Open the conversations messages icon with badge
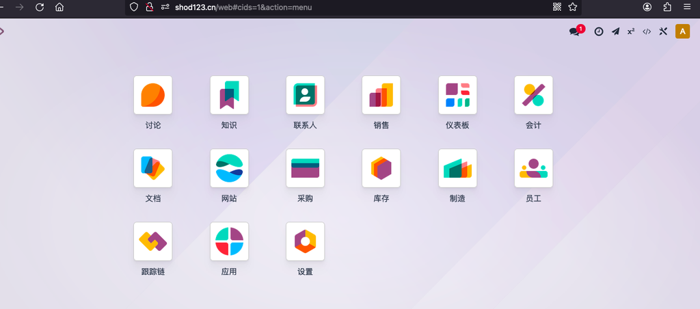Viewport: 700px width, 309px height. click(576, 31)
